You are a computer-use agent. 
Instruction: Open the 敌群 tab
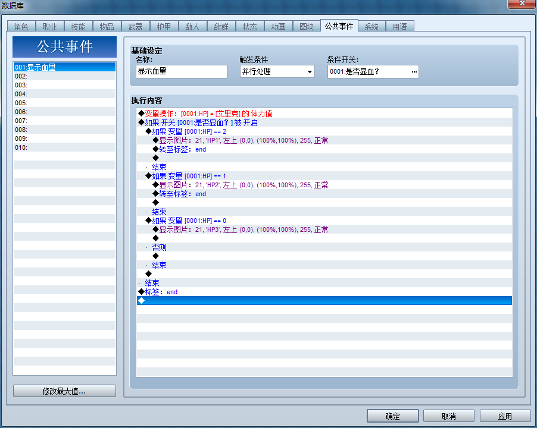[221, 26]
